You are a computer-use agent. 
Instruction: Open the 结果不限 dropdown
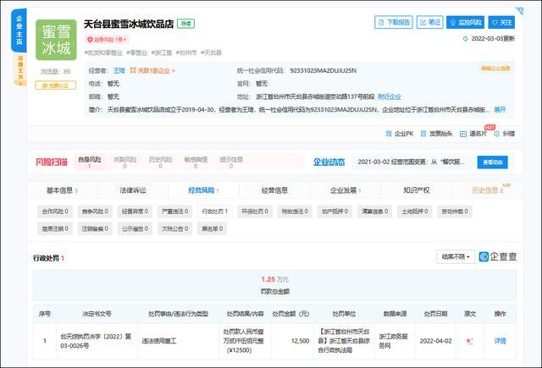456,257
